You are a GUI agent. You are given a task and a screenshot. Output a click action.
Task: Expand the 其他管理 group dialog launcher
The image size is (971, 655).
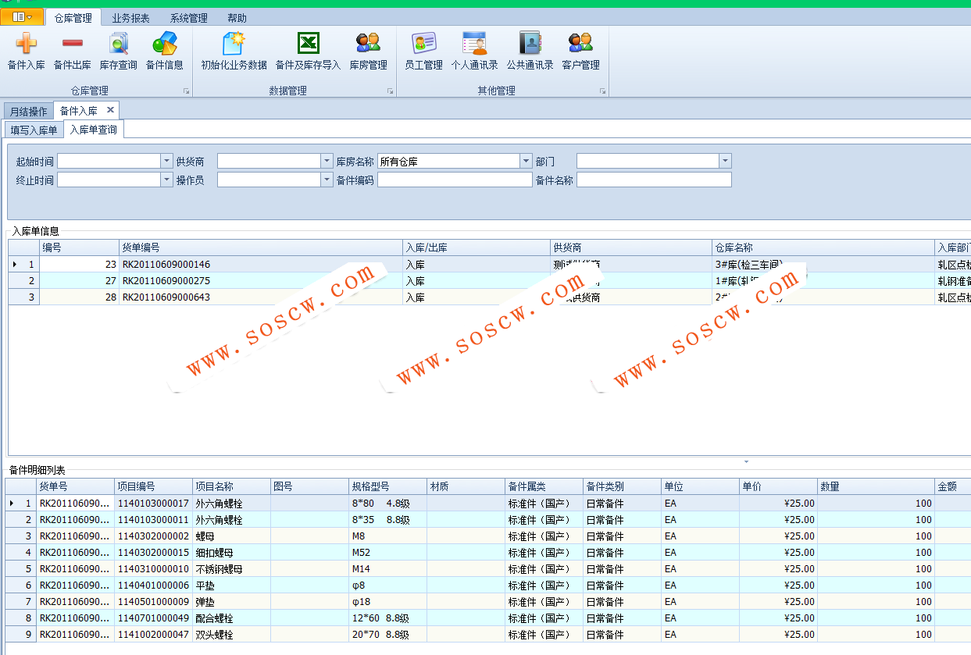(602, 91)
